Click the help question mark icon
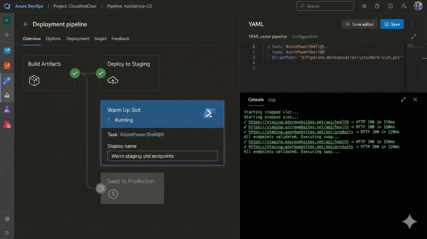 (390, 6)
